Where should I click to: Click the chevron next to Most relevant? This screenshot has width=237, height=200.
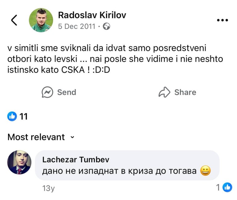73,137
